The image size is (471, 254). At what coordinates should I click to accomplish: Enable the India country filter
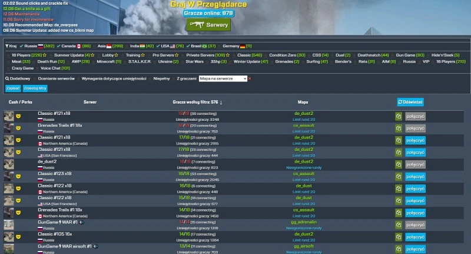(x=127, y=47)
